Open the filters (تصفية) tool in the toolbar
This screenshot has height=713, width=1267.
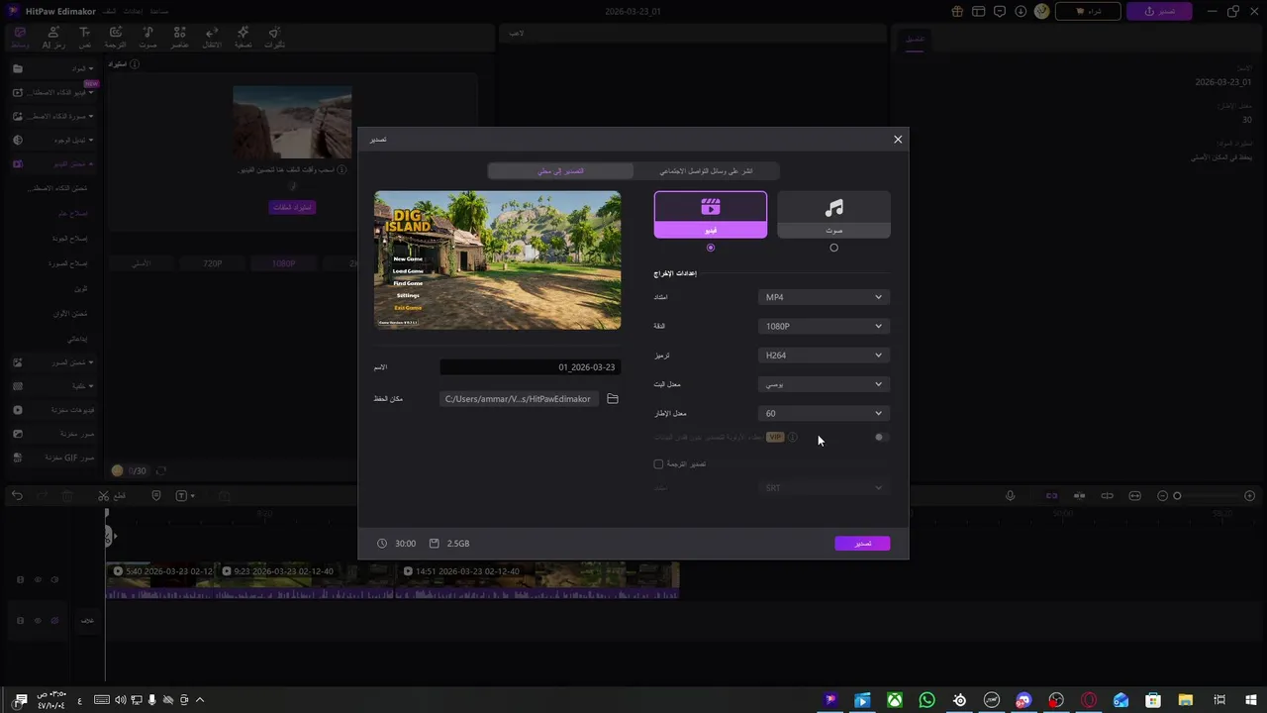point(244,38)
